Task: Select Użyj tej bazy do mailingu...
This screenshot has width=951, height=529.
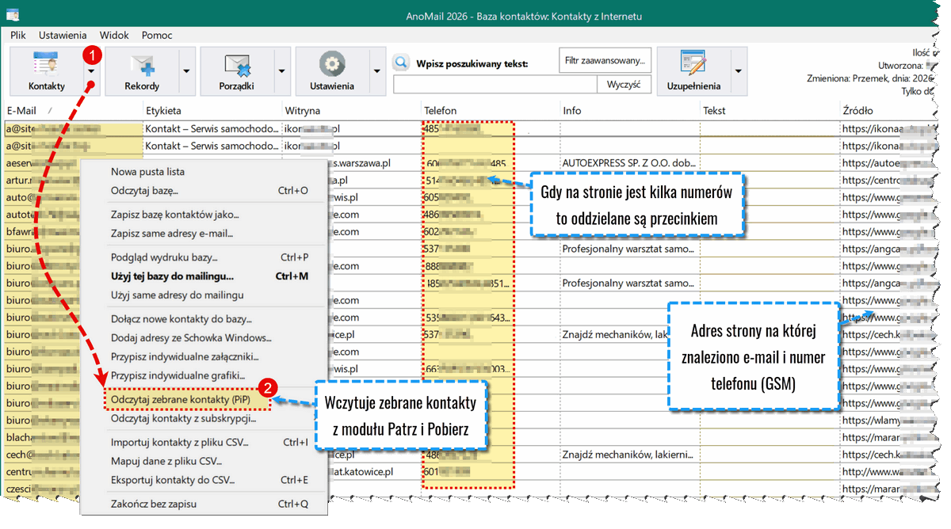Action: tap(204, 276)
